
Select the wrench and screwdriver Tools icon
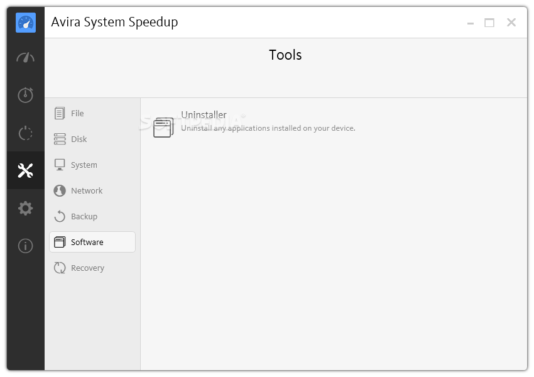pos(26,170)
